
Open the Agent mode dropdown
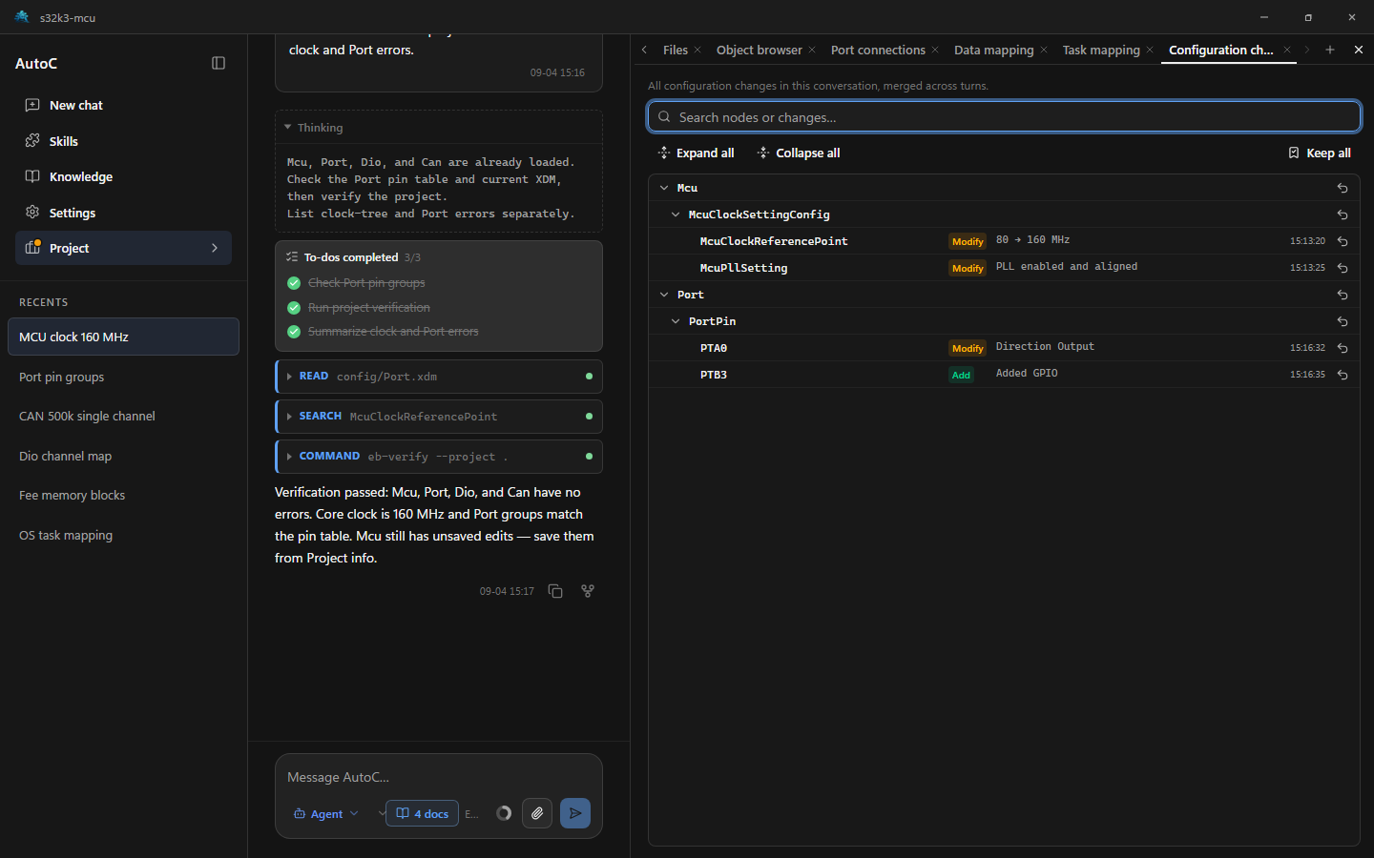tap(326, 813)
